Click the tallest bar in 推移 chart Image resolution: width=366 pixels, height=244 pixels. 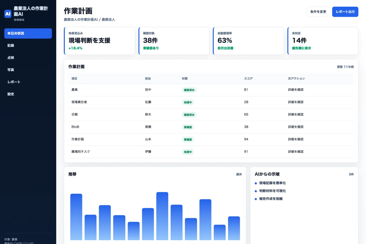[162, 216]
